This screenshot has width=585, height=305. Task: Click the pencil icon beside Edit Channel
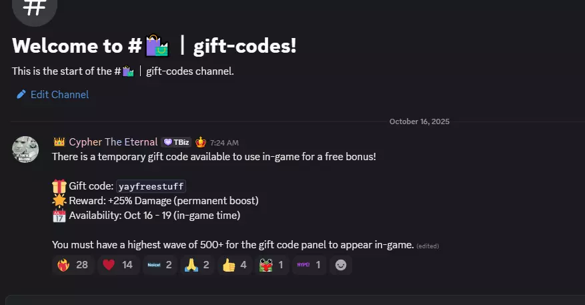click(21, 95)
